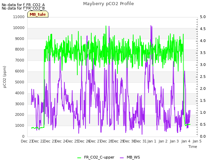The height and width of the screenshot is (164, 218).
Task: Click the 10000 left axis tick label
Action: pyautogui.click(x=19, y=28)
